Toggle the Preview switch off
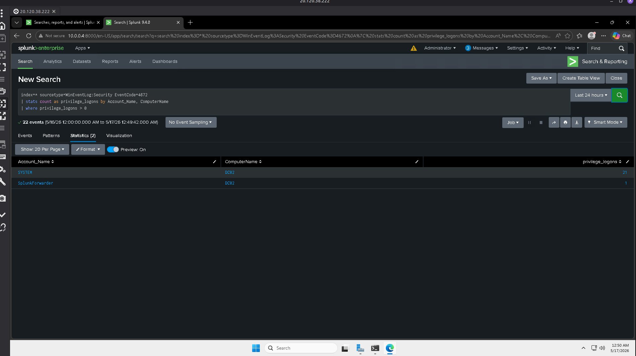Screen dimensions: 636x356 113,150
